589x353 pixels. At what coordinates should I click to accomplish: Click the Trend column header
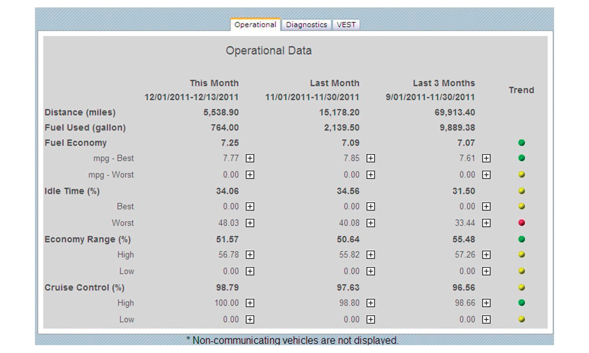tap(521, 90)
